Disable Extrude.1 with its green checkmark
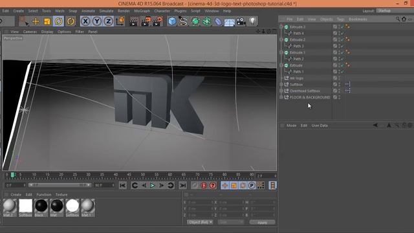 342,52
